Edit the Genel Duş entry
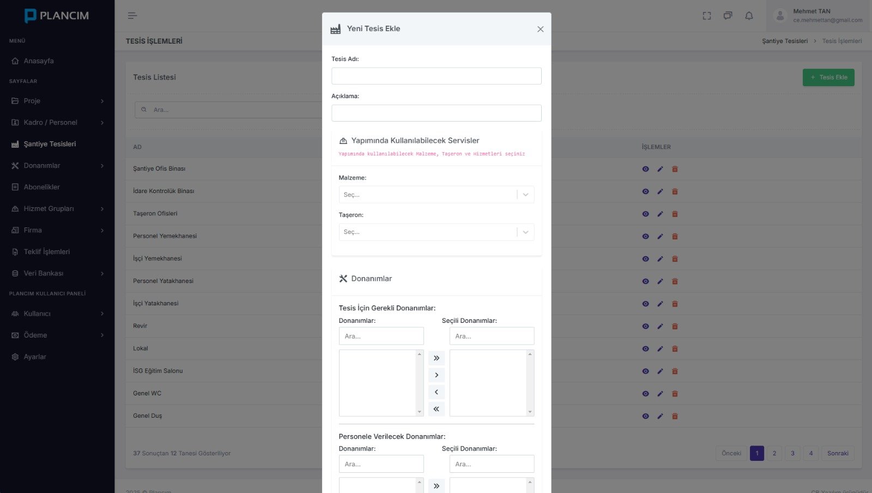The width and height of the screenshot is (872, 493). click(x=660, y=416)
